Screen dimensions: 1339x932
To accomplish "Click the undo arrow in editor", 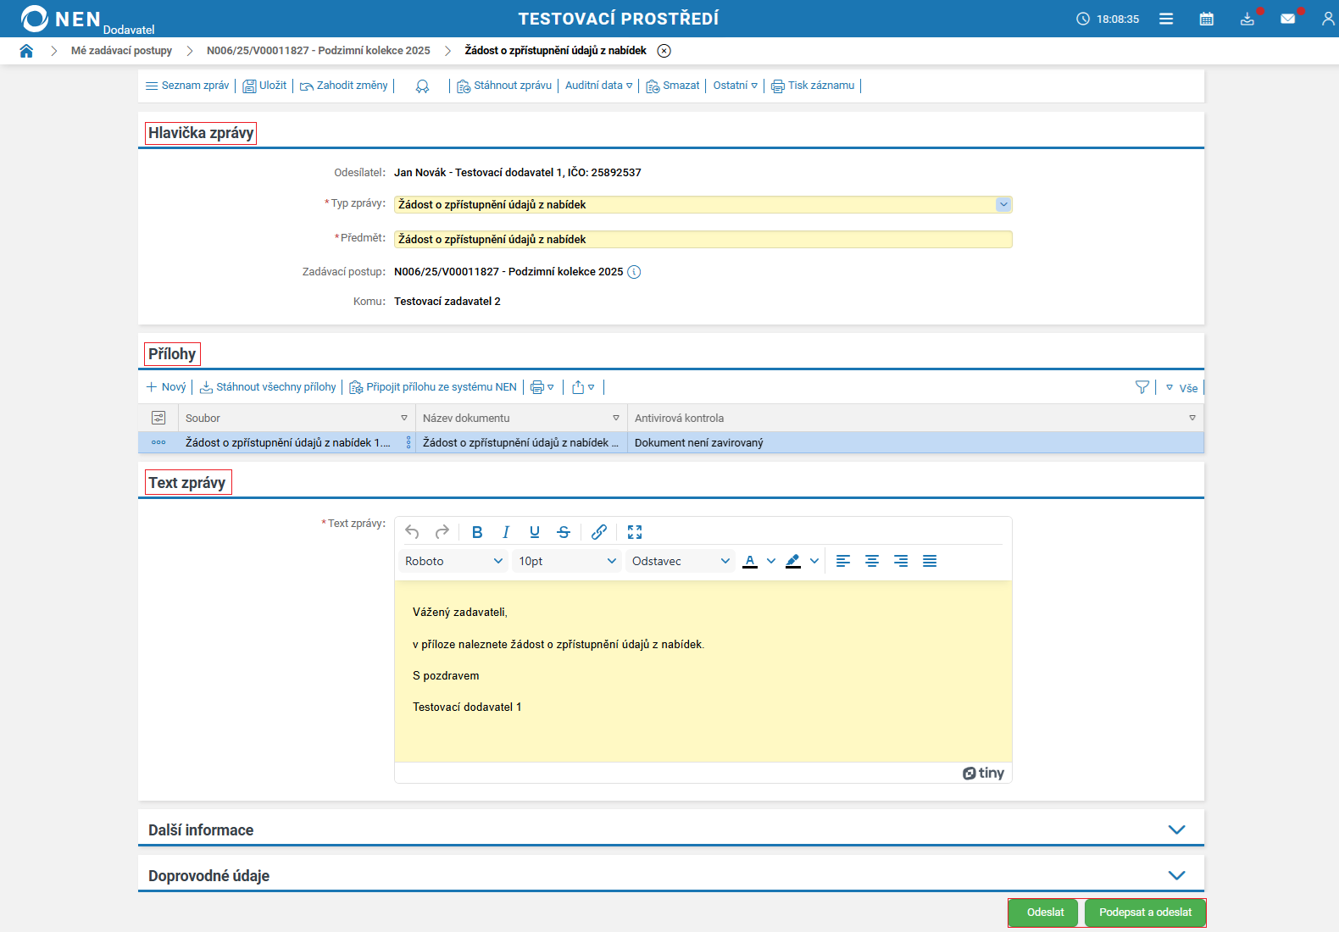I will click(x=413, y=532).
